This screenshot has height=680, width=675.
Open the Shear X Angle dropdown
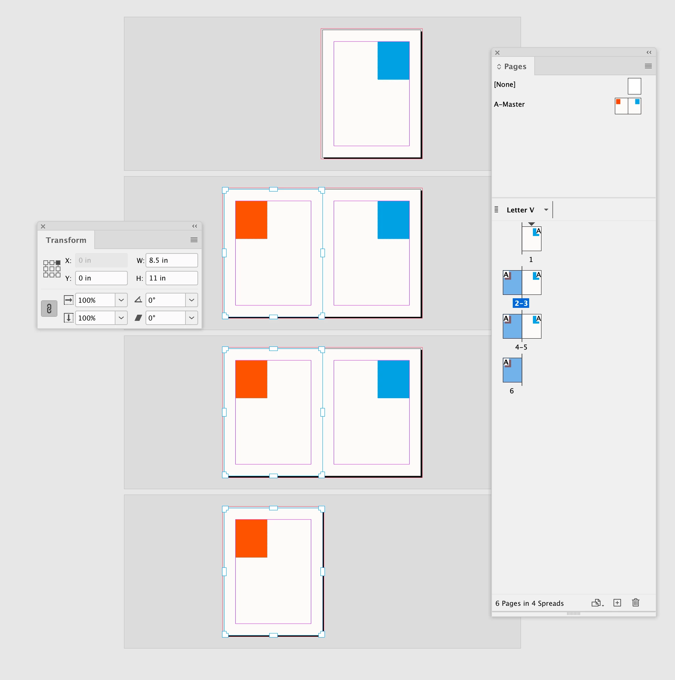[x=191, y=318]
